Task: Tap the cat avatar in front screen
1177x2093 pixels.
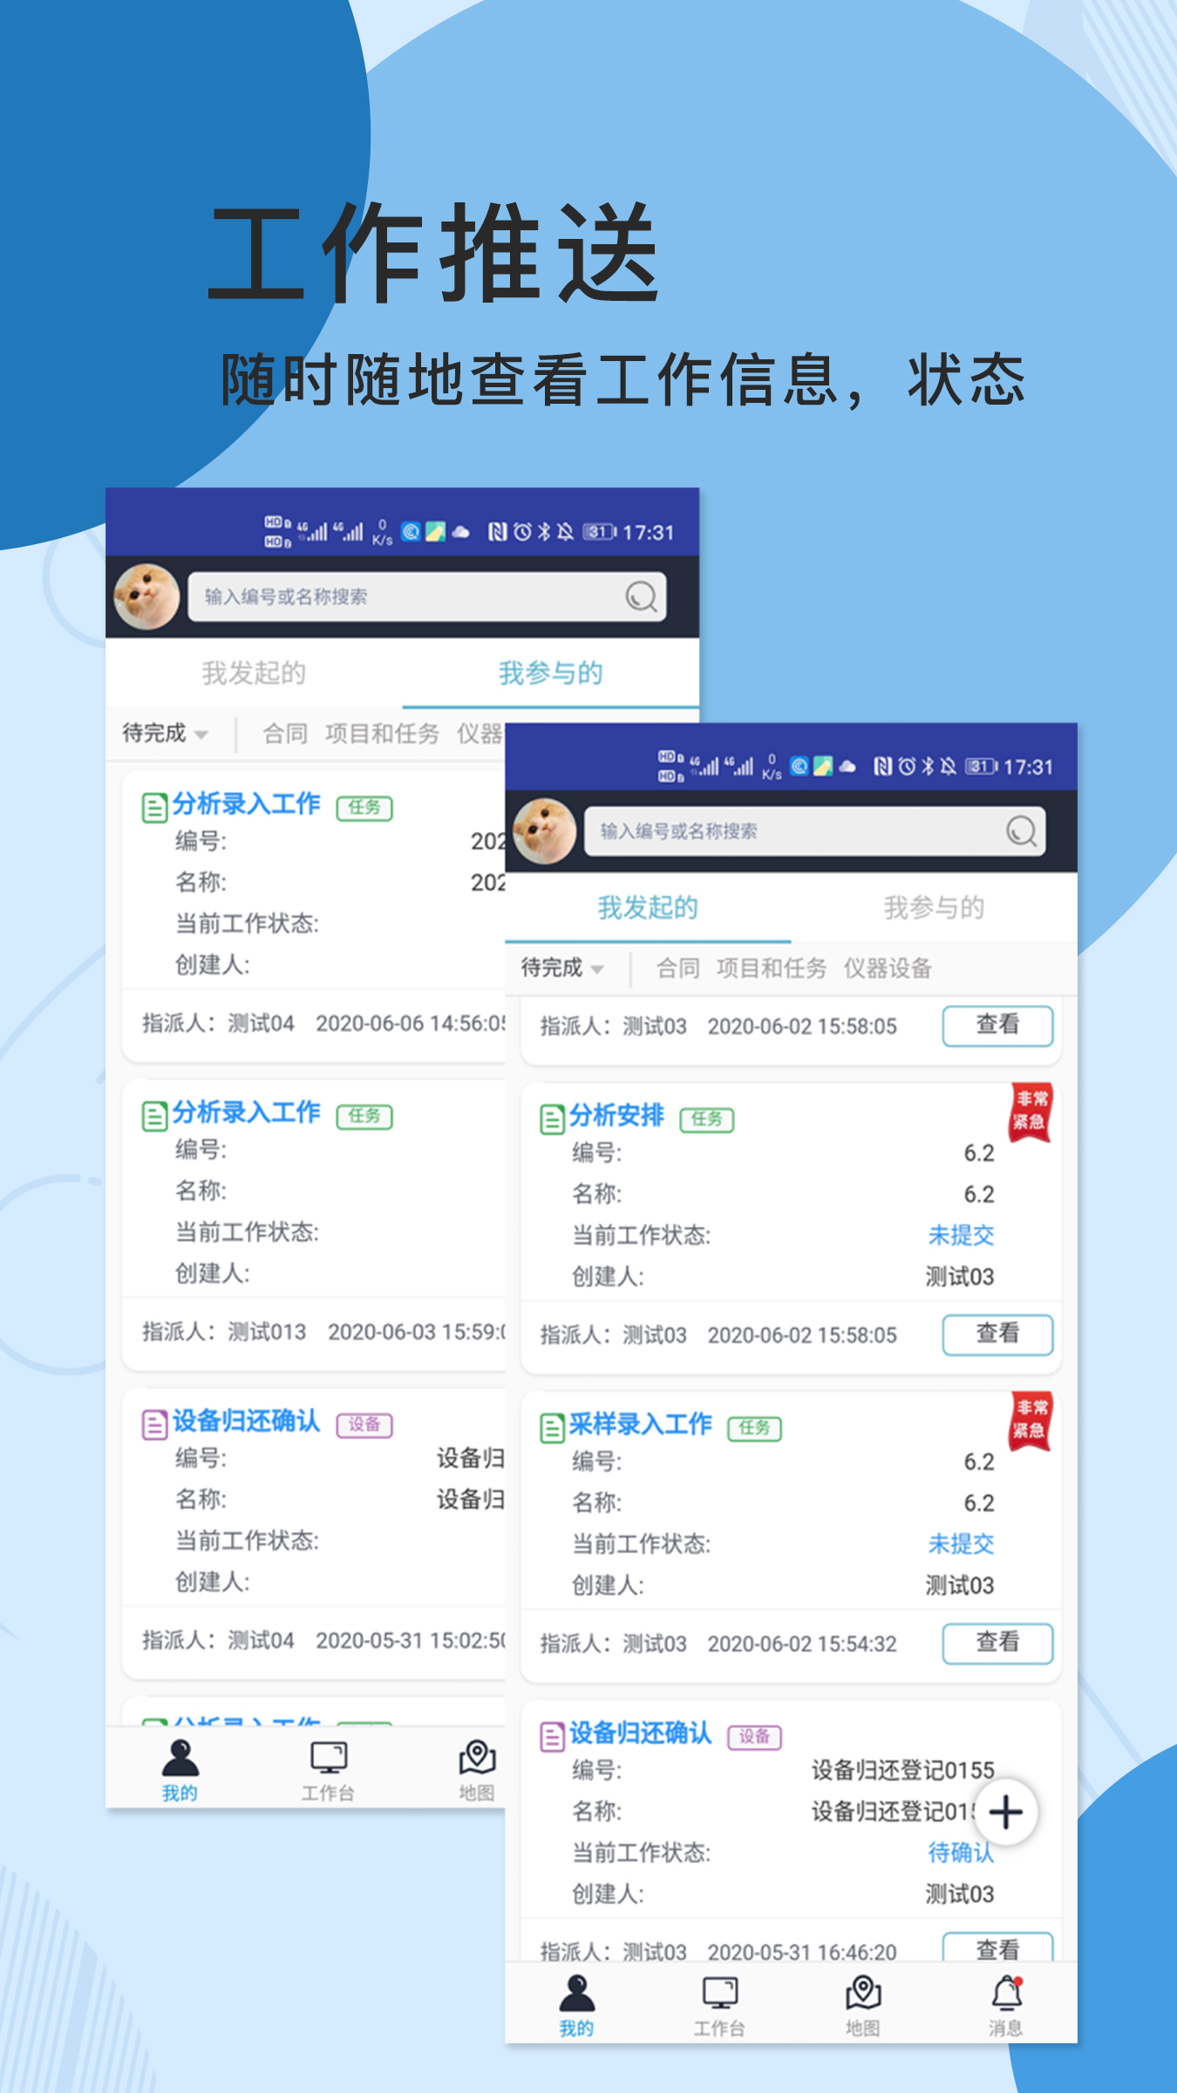Action: [x=545, y=831]
